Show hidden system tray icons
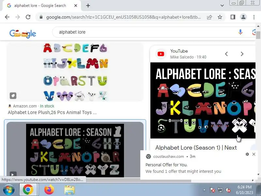This screenshot has height=196, width=261. (205, 190)
